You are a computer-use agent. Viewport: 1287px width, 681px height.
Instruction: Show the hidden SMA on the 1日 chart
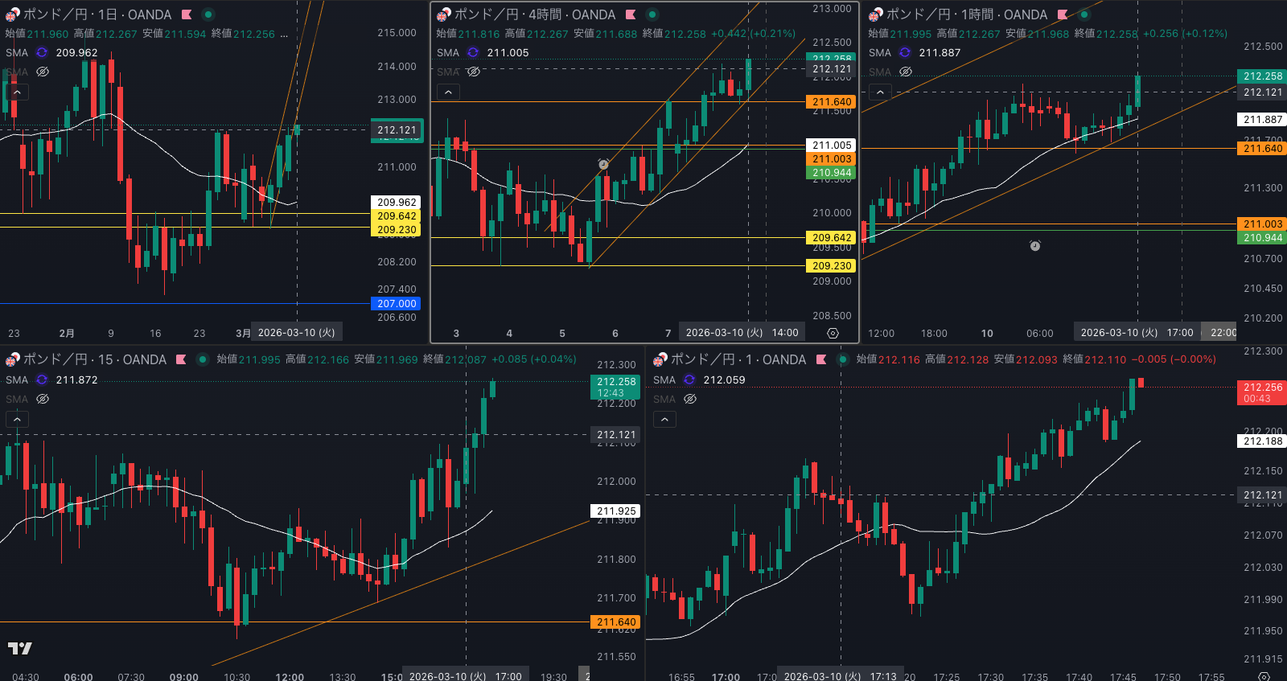43,72
